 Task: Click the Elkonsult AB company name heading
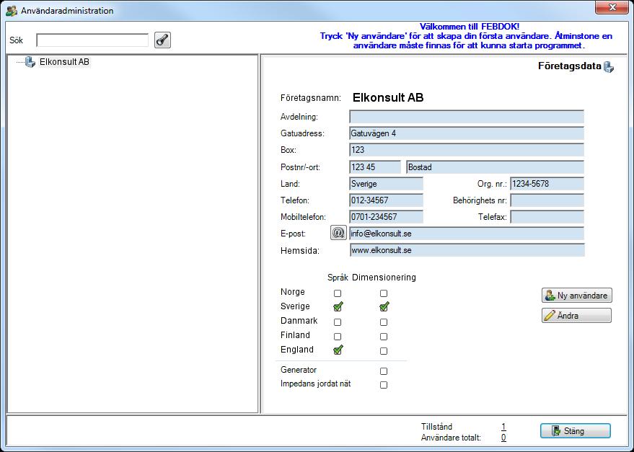pos(388,97)
